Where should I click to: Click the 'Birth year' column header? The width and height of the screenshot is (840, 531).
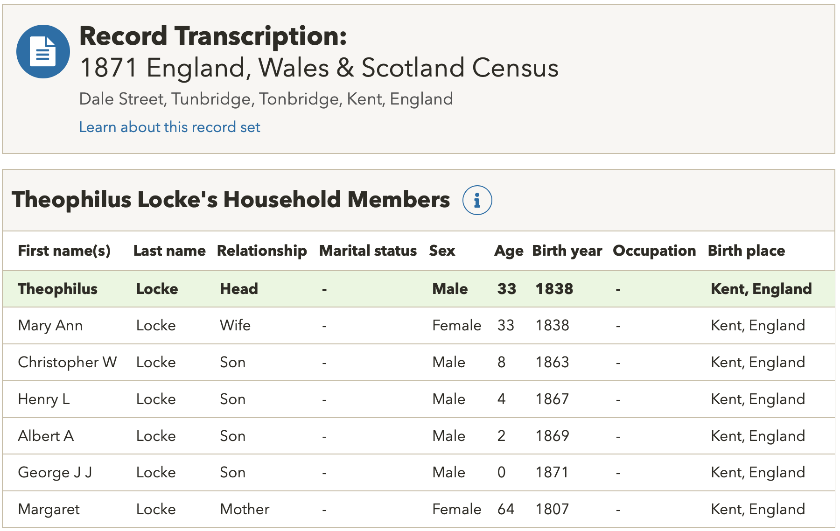(x=567, y=251)
